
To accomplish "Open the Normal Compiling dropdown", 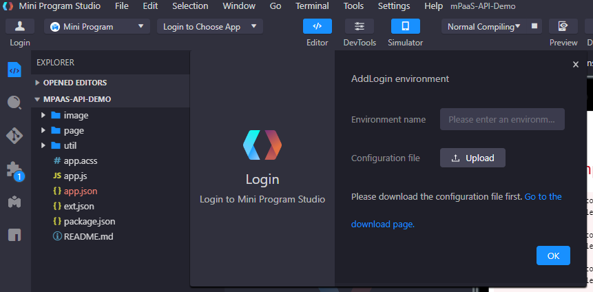I will pyautogui.click(x=484, y=26).
